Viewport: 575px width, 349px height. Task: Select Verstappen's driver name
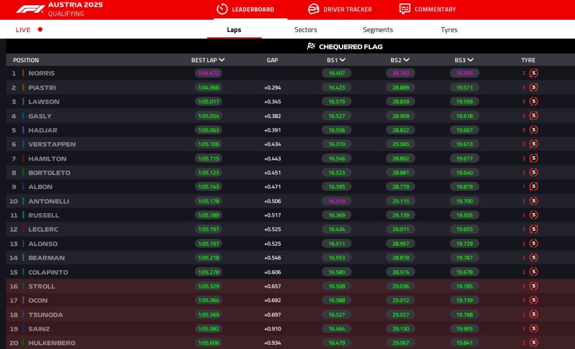click(52, 144)
